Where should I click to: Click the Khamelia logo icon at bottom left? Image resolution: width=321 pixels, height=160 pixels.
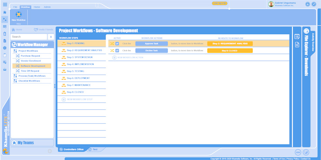(6, 151)
